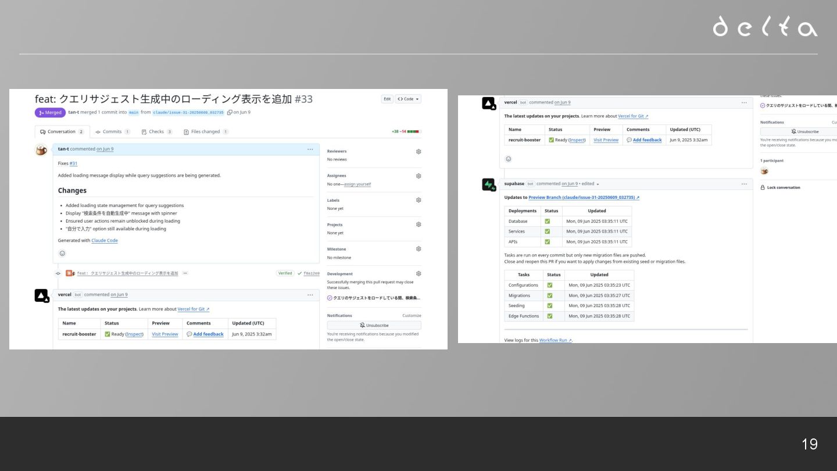
Task: Open the commit message link under tan-t's comment
Action: pos(127,273)
